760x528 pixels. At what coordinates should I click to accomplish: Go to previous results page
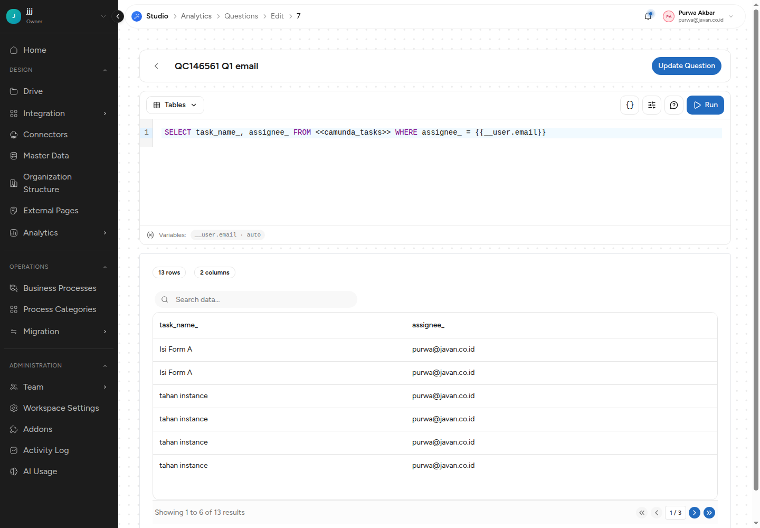tap(657, 513)
